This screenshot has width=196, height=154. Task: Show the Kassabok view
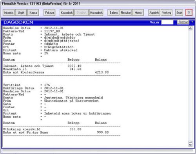[x=67, y=13]
